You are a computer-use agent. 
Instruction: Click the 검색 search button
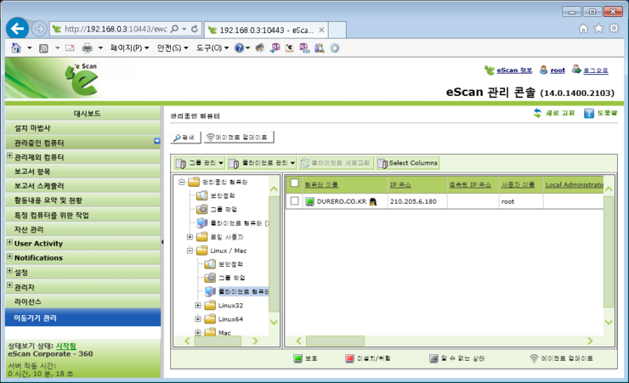point(186,138)
